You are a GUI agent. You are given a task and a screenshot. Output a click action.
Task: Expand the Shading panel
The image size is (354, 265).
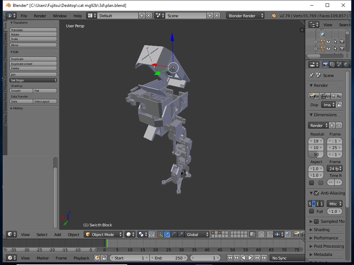click(322, 230)
